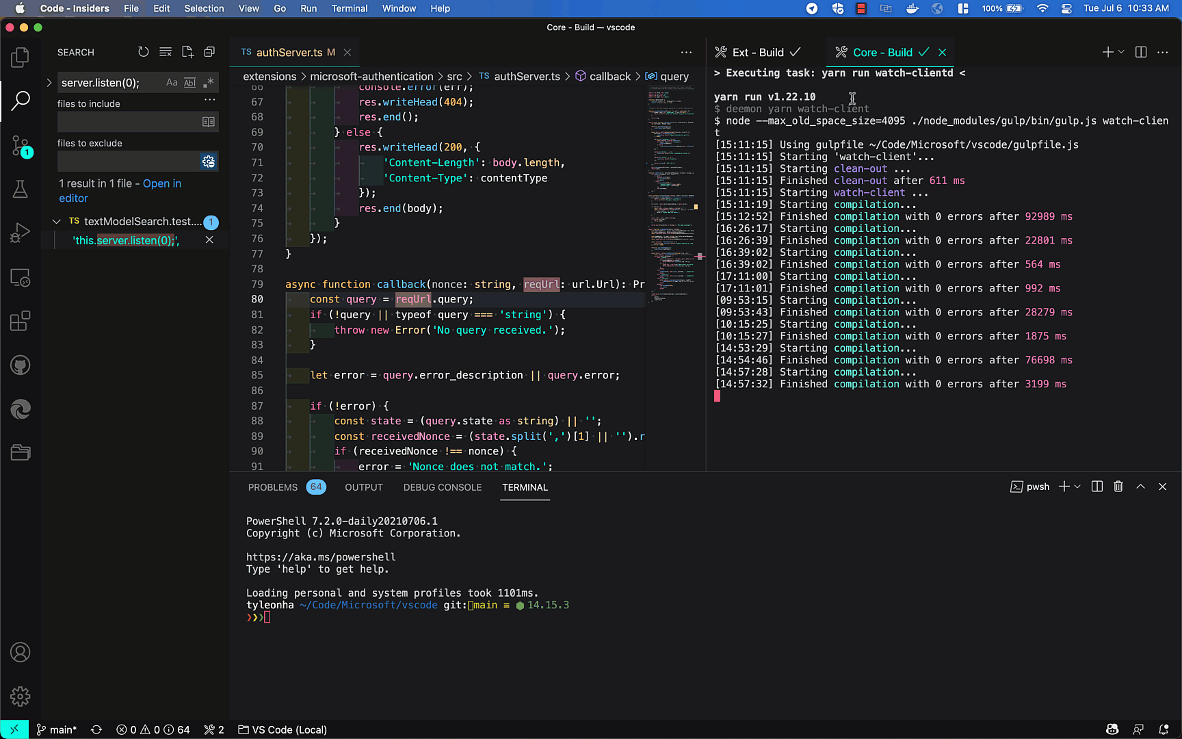Click VS Code (Local) status bar item
This screenshot has height=739, width=1182.
pyautogui.click(x=283, y=730)
